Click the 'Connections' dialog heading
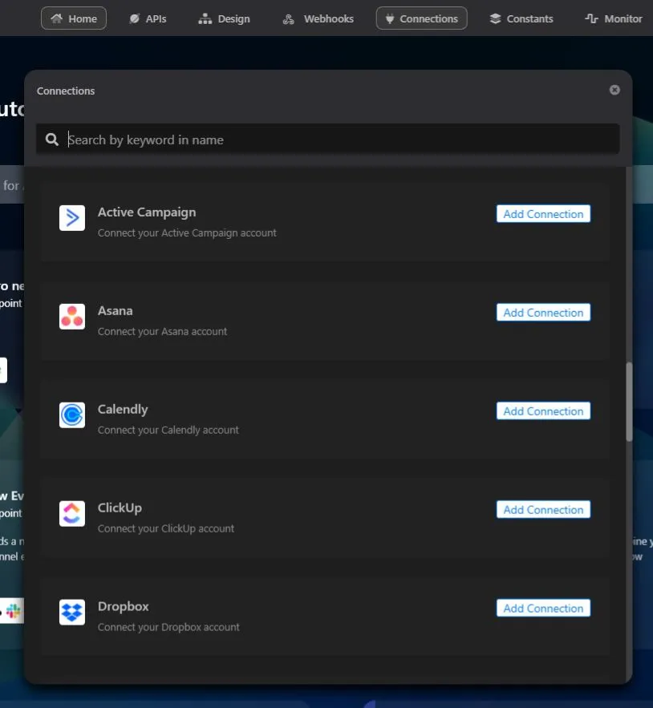 (66, 91)
